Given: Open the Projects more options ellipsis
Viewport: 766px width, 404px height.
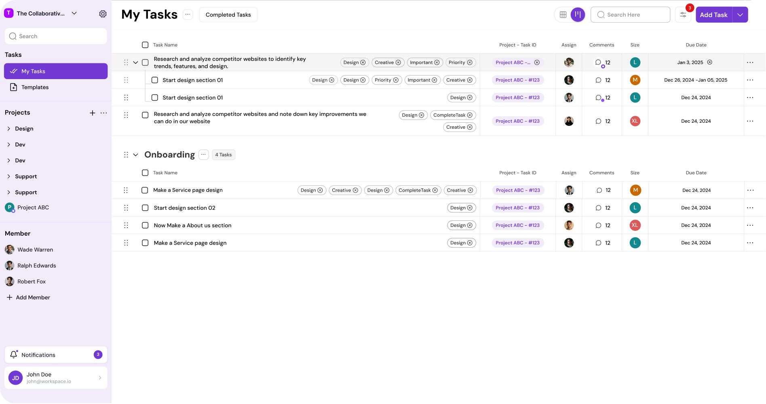Looking at the screenshot, I should [x=103, y=113].
